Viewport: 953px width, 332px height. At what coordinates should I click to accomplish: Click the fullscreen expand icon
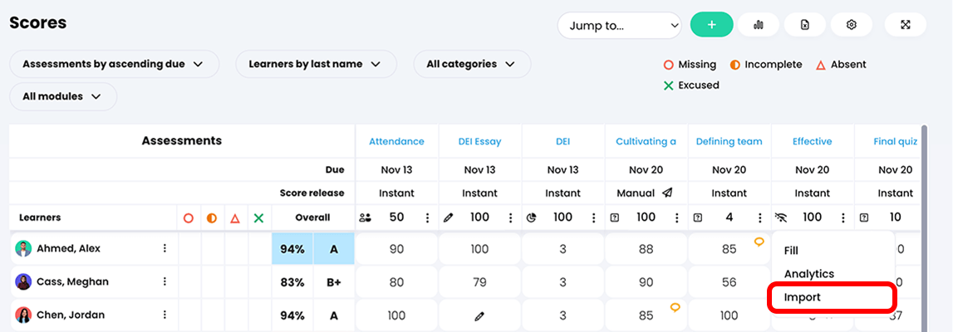point(906,25)
